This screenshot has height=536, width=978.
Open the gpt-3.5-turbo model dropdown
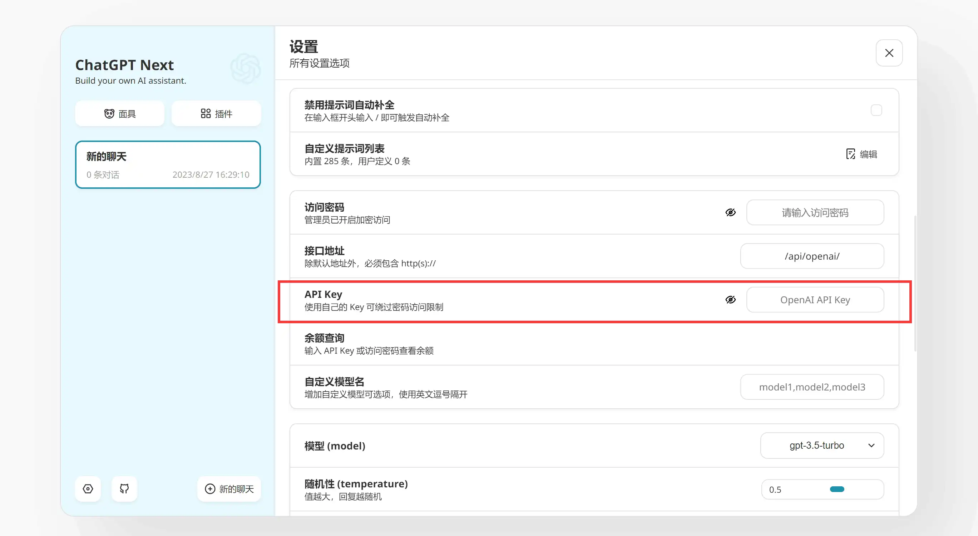click(822, 446)
